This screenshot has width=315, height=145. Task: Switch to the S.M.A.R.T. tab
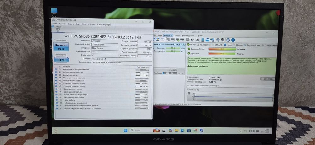coord(217,45)
